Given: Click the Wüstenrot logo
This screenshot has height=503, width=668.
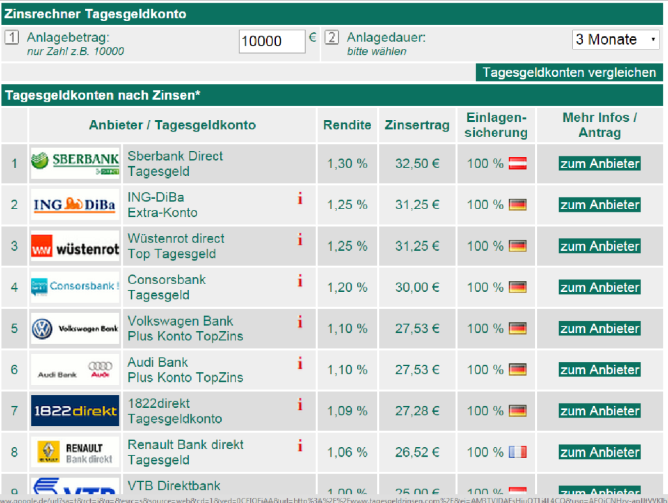Looking at the screenshot, I should tap(75, 246).
